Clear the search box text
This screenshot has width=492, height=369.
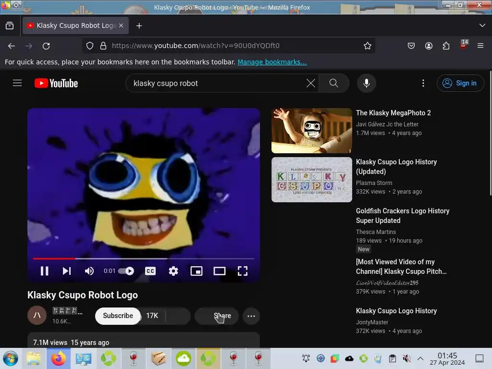[x=311, y=83]
